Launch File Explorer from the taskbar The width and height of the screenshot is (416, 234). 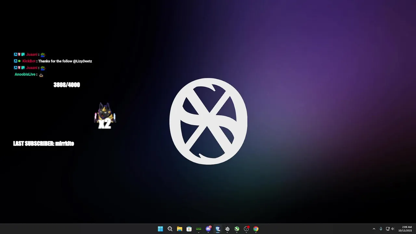point(179,229)
